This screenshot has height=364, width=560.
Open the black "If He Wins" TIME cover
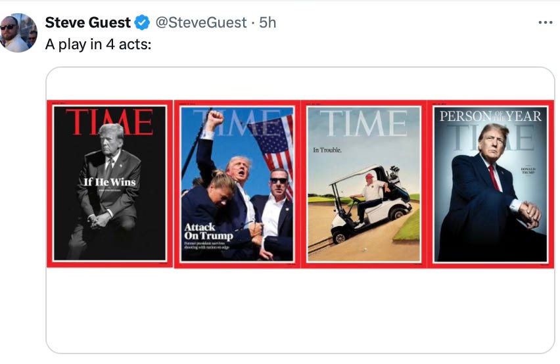pos(110,184)
